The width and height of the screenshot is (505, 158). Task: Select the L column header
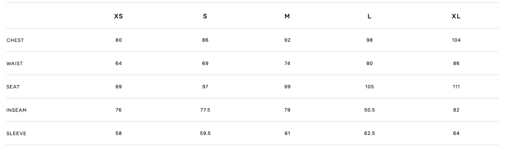point(369,16)
